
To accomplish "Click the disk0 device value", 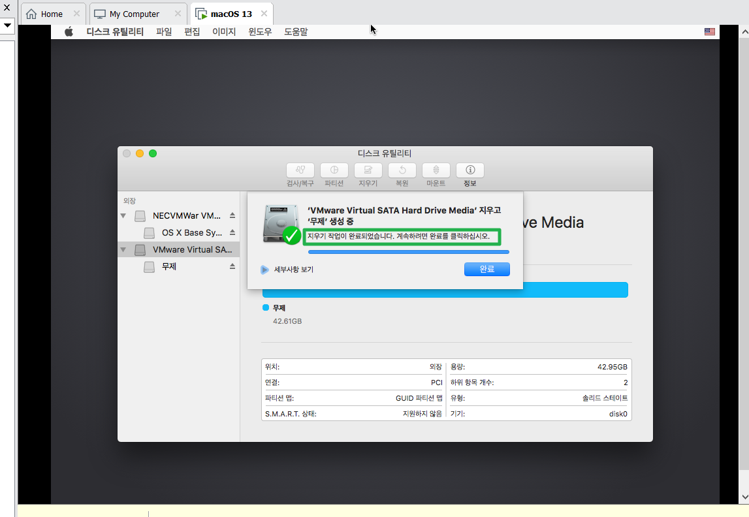I will point(618,414).
